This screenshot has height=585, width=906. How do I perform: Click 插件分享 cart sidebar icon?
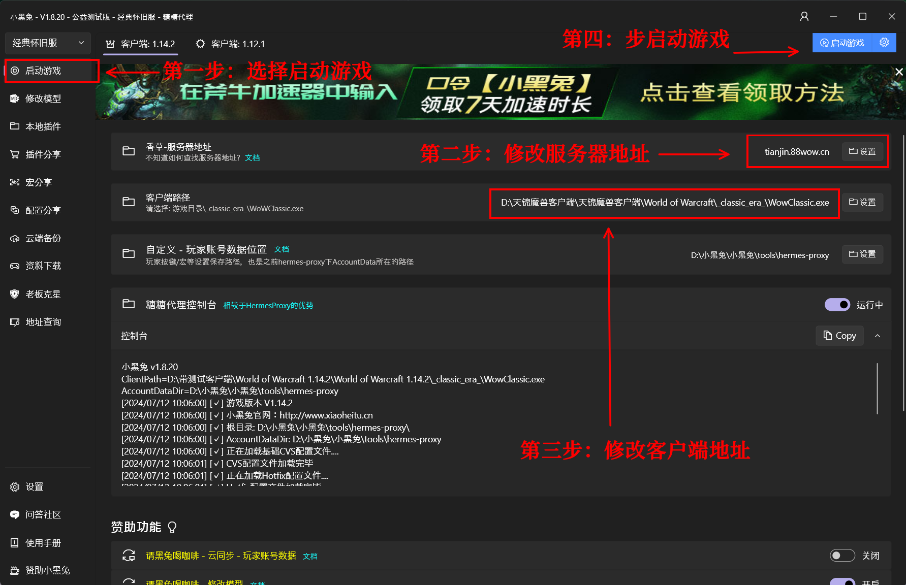15,154
